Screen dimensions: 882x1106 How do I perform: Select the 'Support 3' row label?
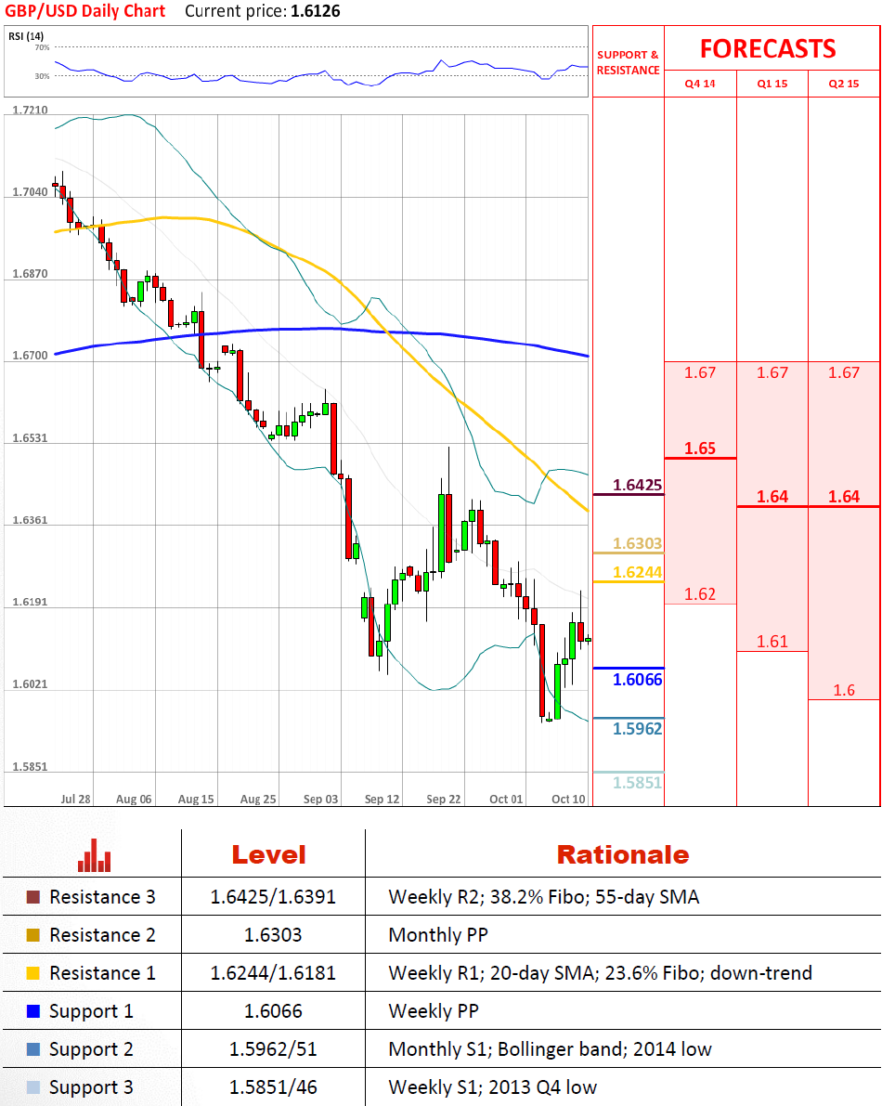(91, 1088)
